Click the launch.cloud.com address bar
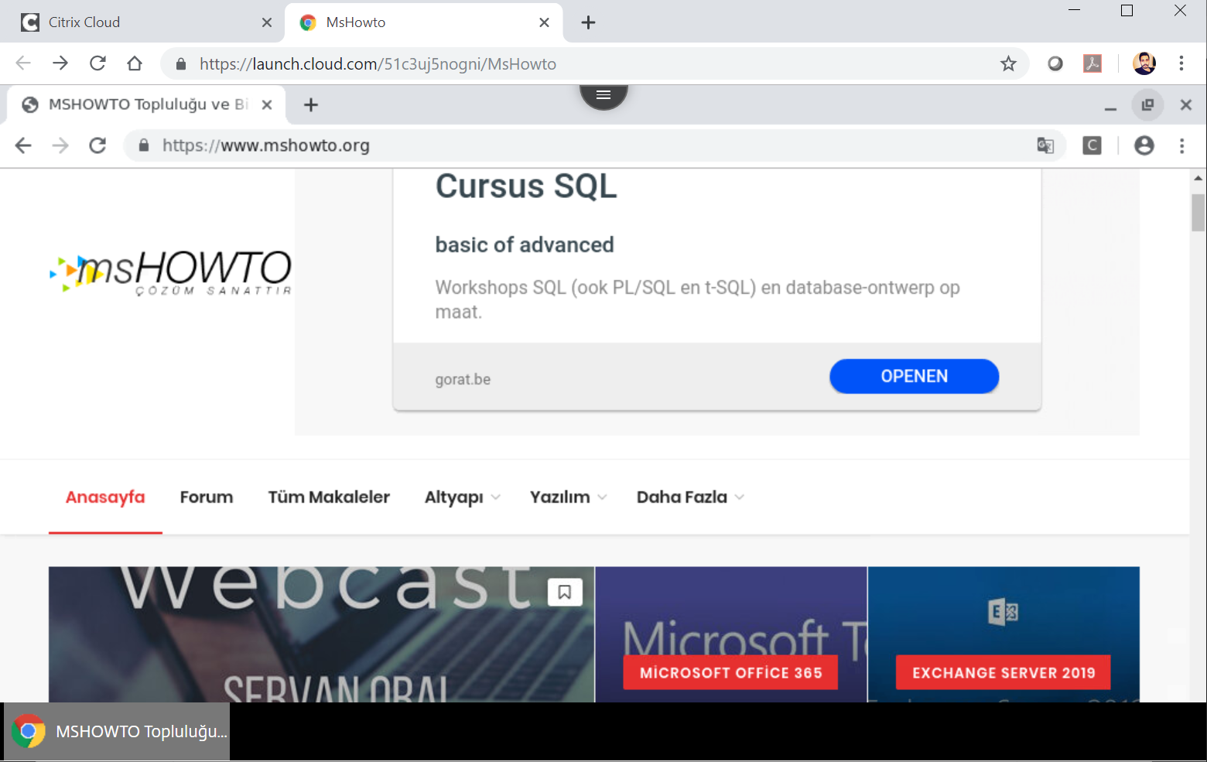The image size is (1207, 762). pos(596,63)
